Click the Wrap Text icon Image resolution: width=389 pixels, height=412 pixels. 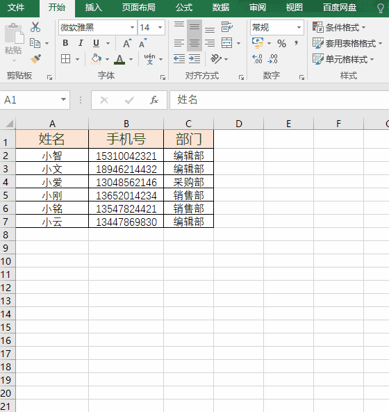coord(226,27)
